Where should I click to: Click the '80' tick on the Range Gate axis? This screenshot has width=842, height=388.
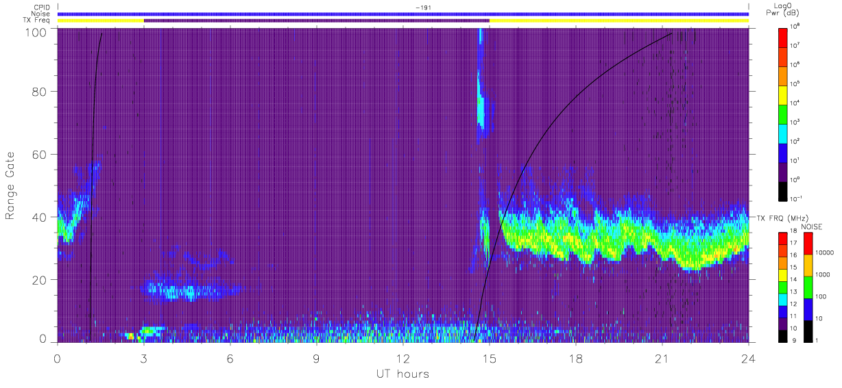pyautogui.click(x=39, y=91)
